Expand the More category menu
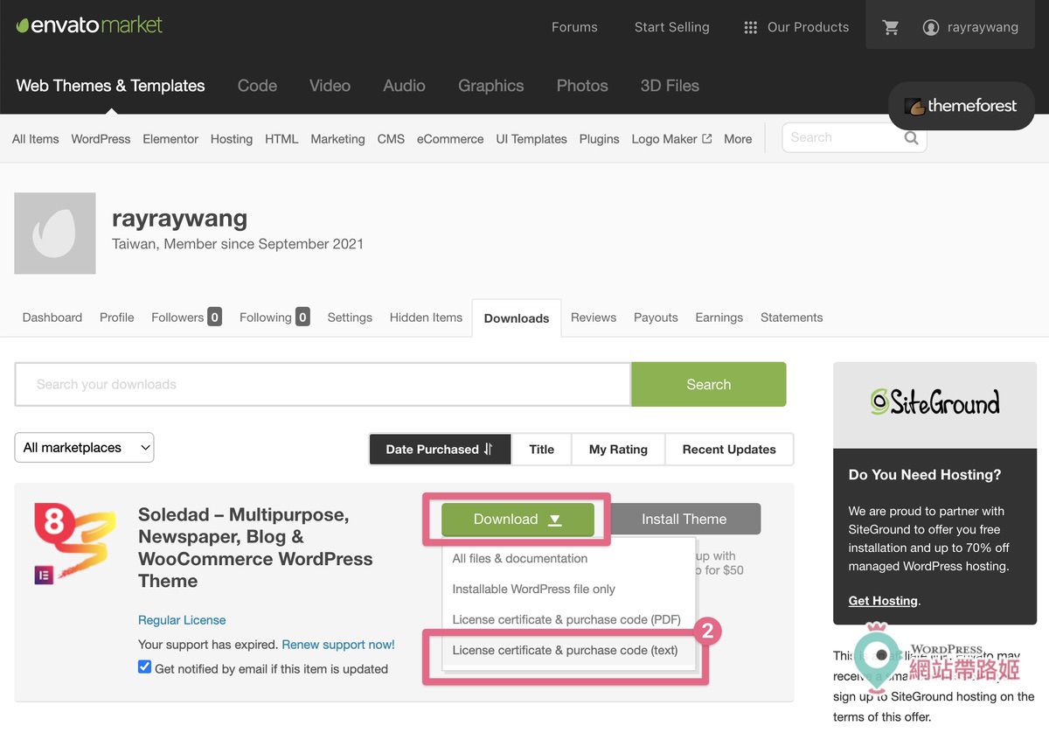The width and height of the screenshot is (1049, 740). point(738,139)
